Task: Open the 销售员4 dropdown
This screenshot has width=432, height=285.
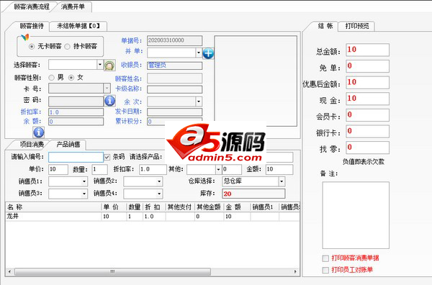Action: [x=159, y=194]
